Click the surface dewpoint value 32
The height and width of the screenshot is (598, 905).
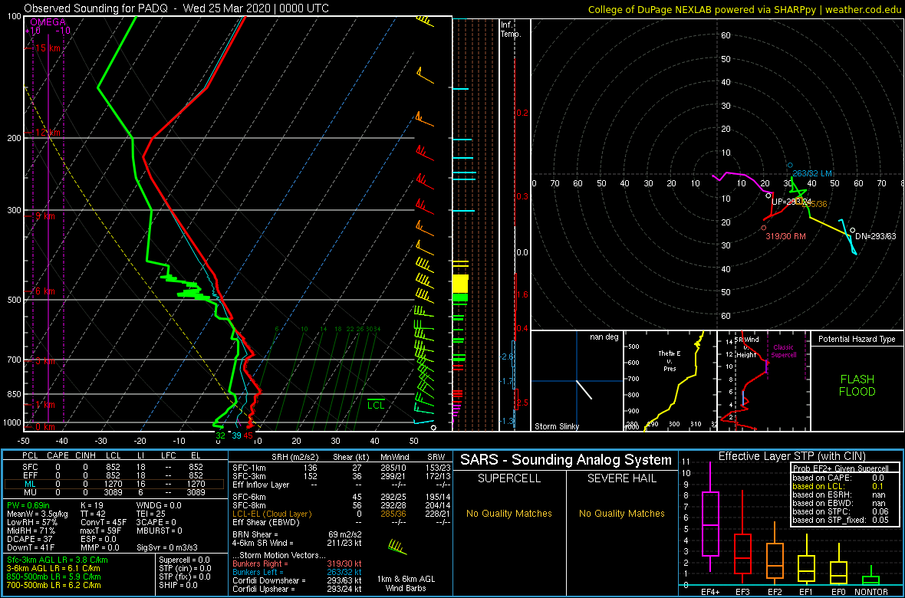[x=220, y=435]
